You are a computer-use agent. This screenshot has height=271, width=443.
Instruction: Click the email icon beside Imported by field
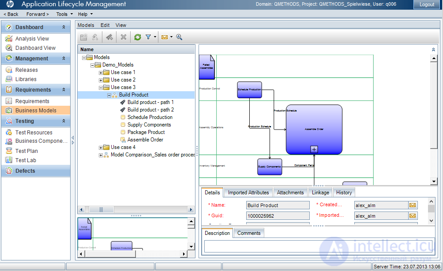pyautogui.click(x=413, y=216)
